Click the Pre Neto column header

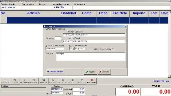click(120, 14)
